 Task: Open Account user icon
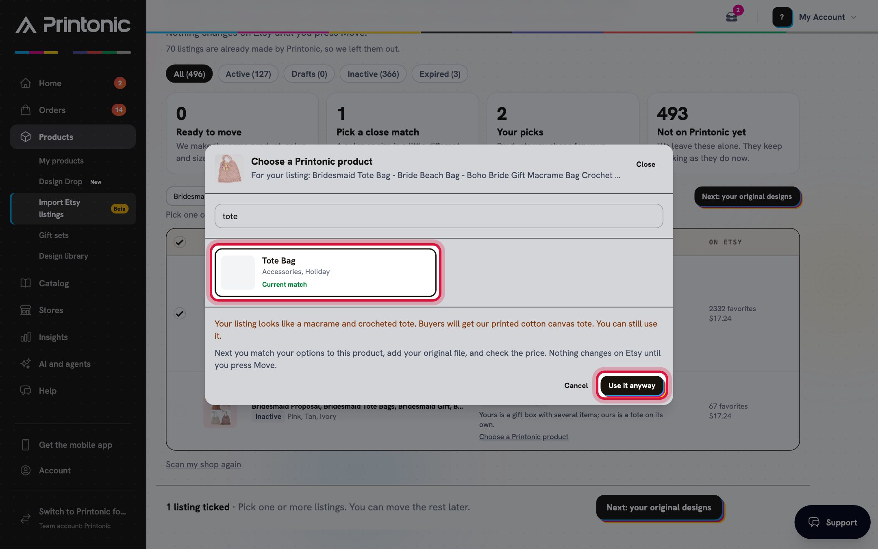26,470
